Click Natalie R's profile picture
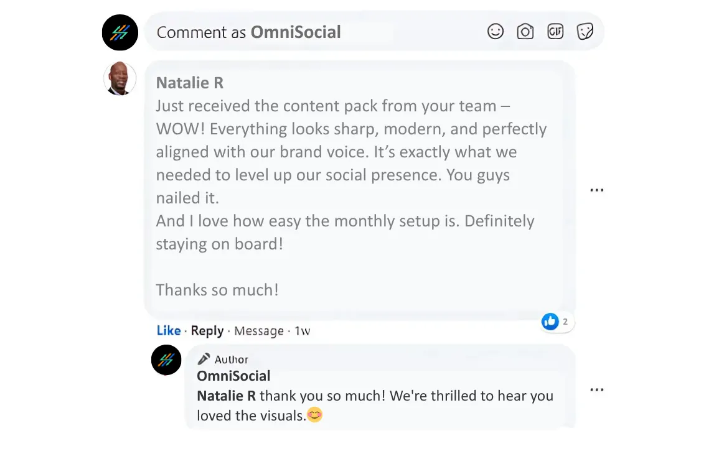This screenshot has width=719, height=474. 120,79
